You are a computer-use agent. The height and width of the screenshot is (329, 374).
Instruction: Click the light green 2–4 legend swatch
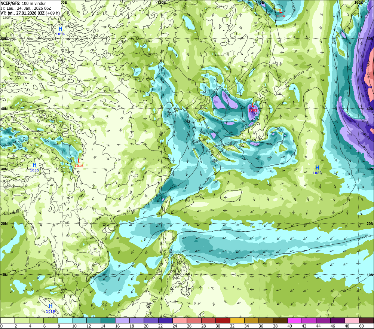pos(22,320)
